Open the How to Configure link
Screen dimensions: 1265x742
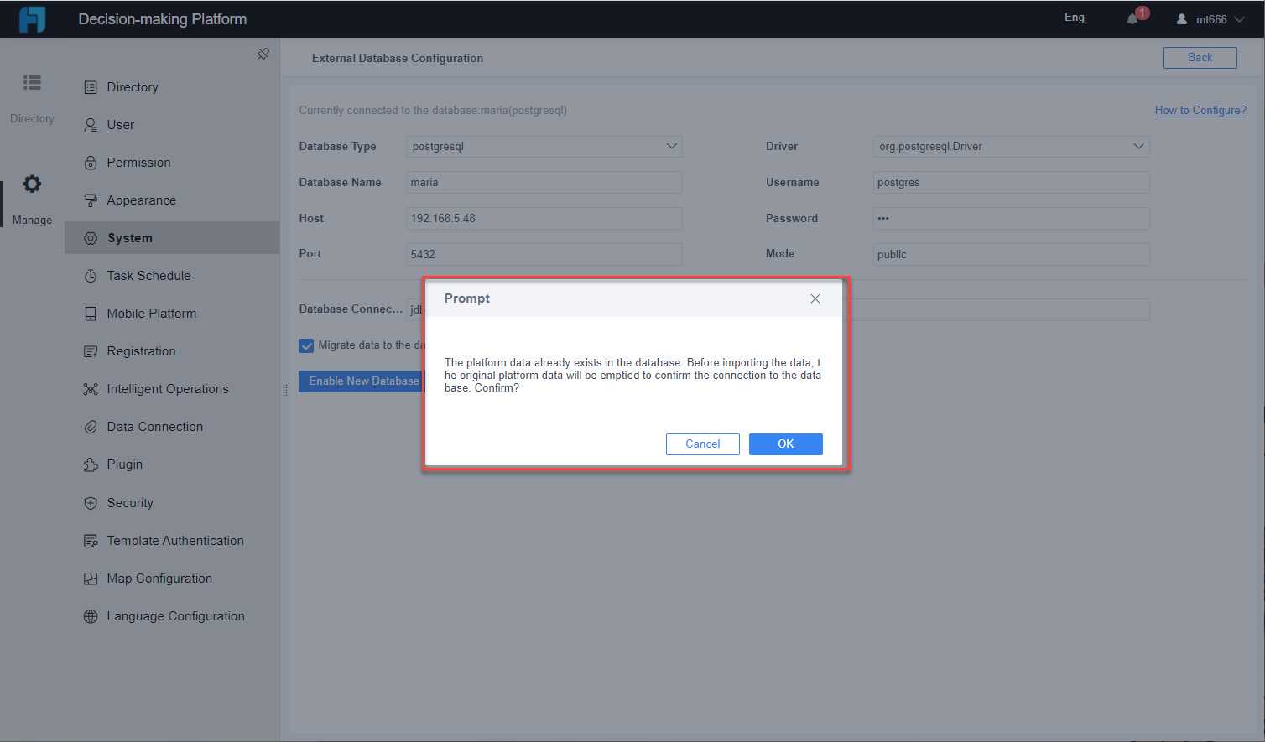point(1200,110)
